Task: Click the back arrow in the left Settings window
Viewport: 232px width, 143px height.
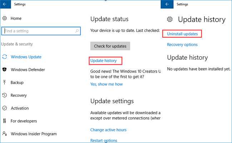Action: tap(5, 4)
